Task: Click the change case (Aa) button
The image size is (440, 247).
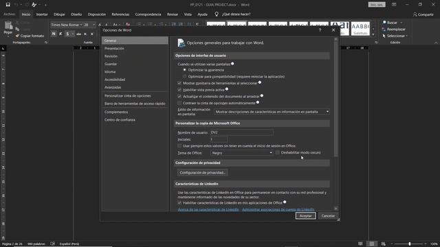Action: tap(115, 25)
